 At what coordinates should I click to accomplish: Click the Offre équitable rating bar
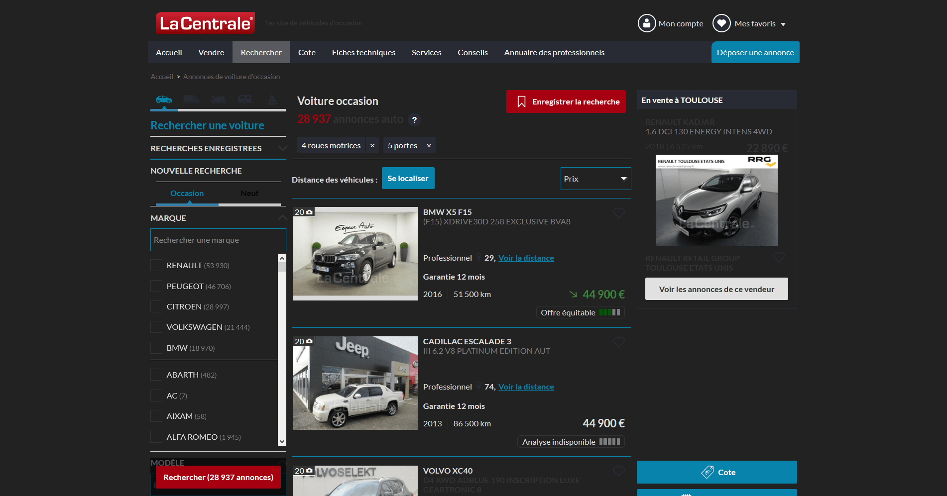(x=609, y=312)
